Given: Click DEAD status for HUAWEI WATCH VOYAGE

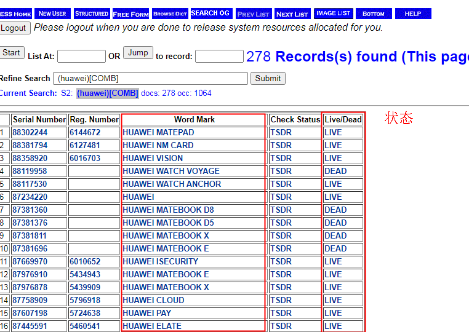Looking at the screenshot, I should click(335, 171).
